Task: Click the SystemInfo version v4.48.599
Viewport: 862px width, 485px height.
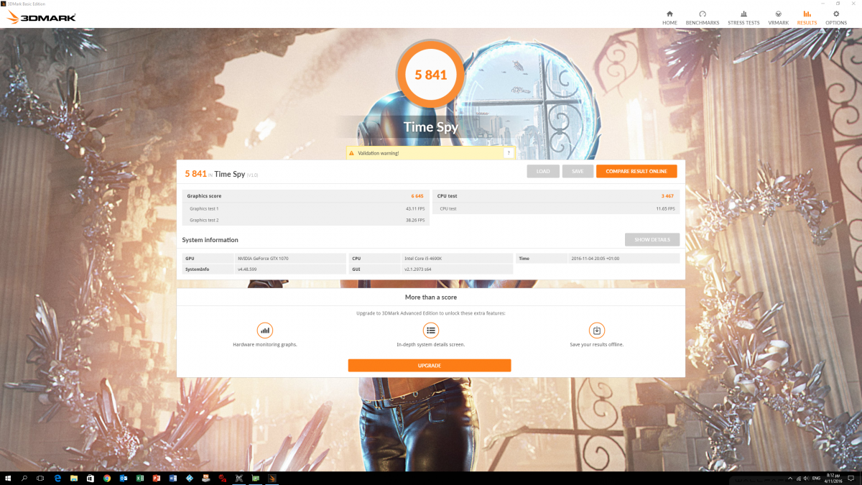Action: tap(289, 269)
